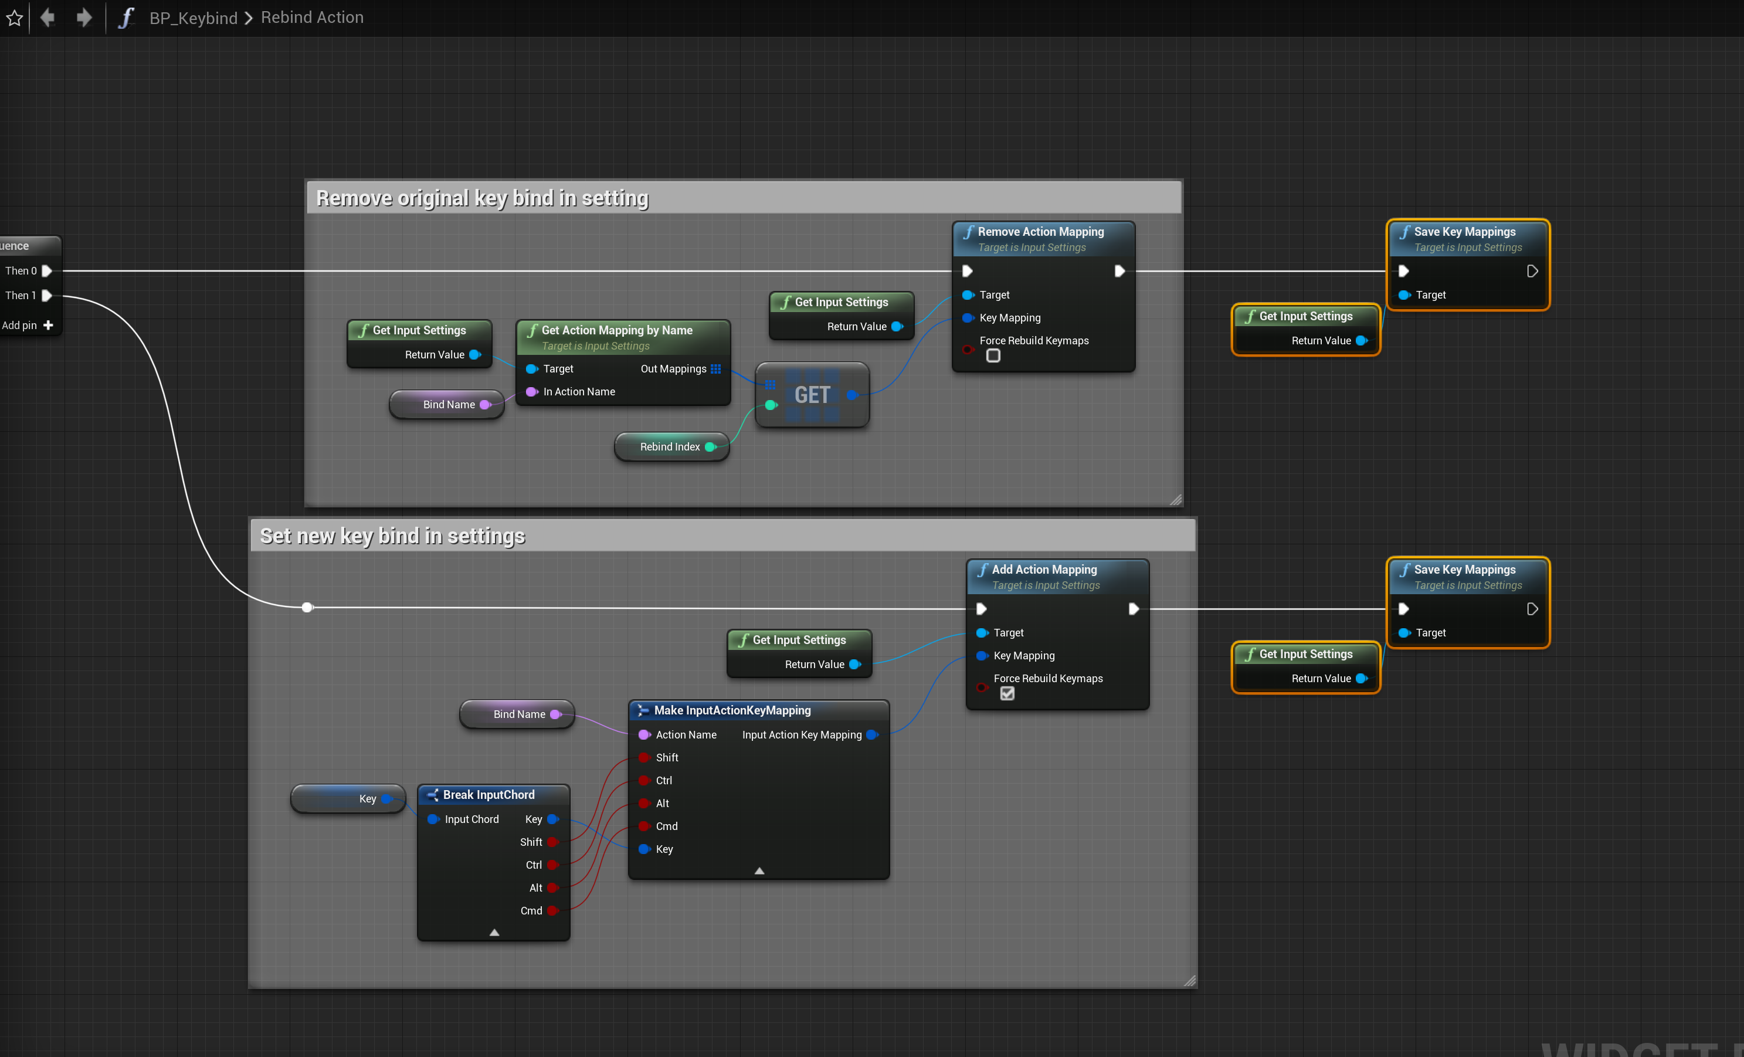The height and width of the screenshot is (1057, 1744).
Task: Uncheck Force Rebuild Keymaps on Add Action Mapping
Action: (1007, 694)
